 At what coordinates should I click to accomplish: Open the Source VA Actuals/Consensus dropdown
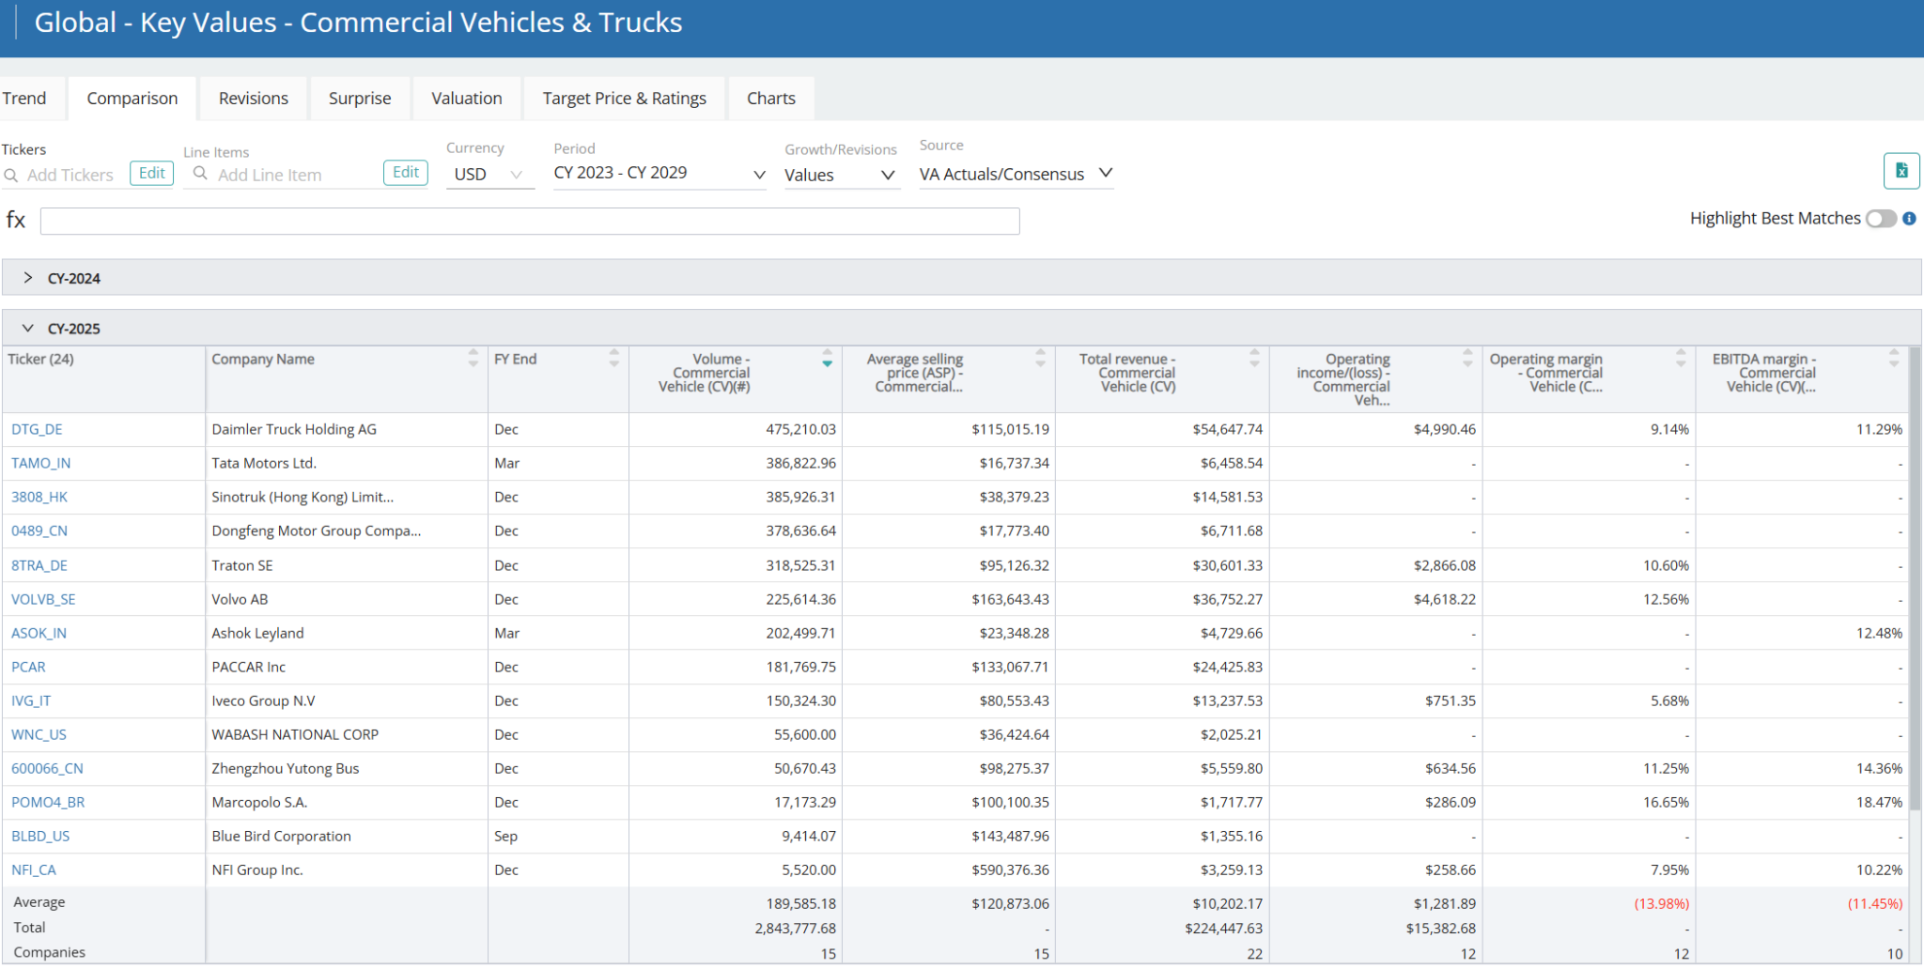pos(1015,174)
